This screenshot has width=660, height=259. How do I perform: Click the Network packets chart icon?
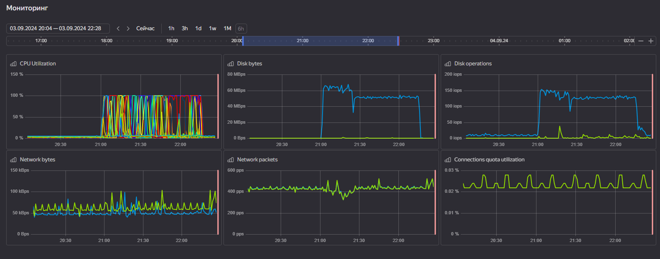tap(231, 160)
